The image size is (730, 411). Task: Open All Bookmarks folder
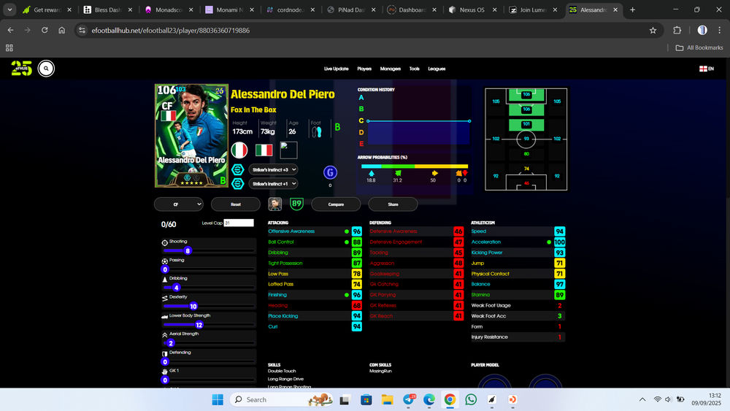coord(699,47)
